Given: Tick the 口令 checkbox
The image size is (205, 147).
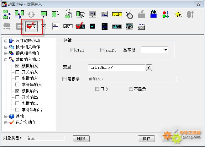Looking at the screenshot, I should 97,89.
